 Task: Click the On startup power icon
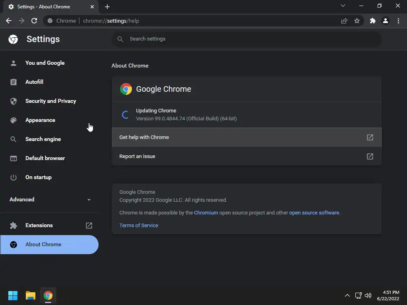(14, 178)
